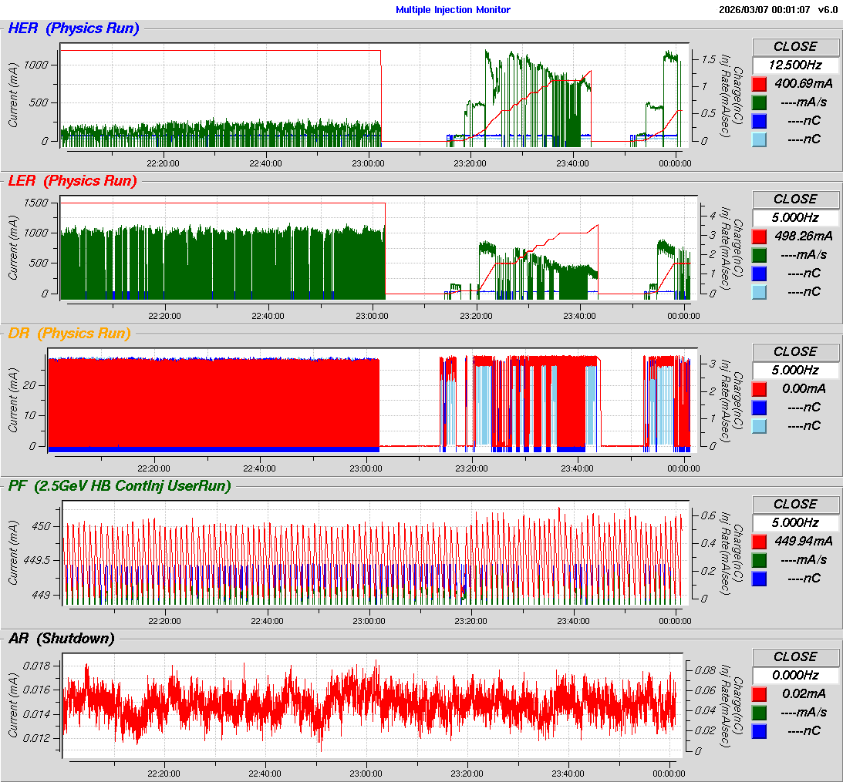843x782 pixels.
Task: Click the light blue HER charge swatch
Action: 759,139
